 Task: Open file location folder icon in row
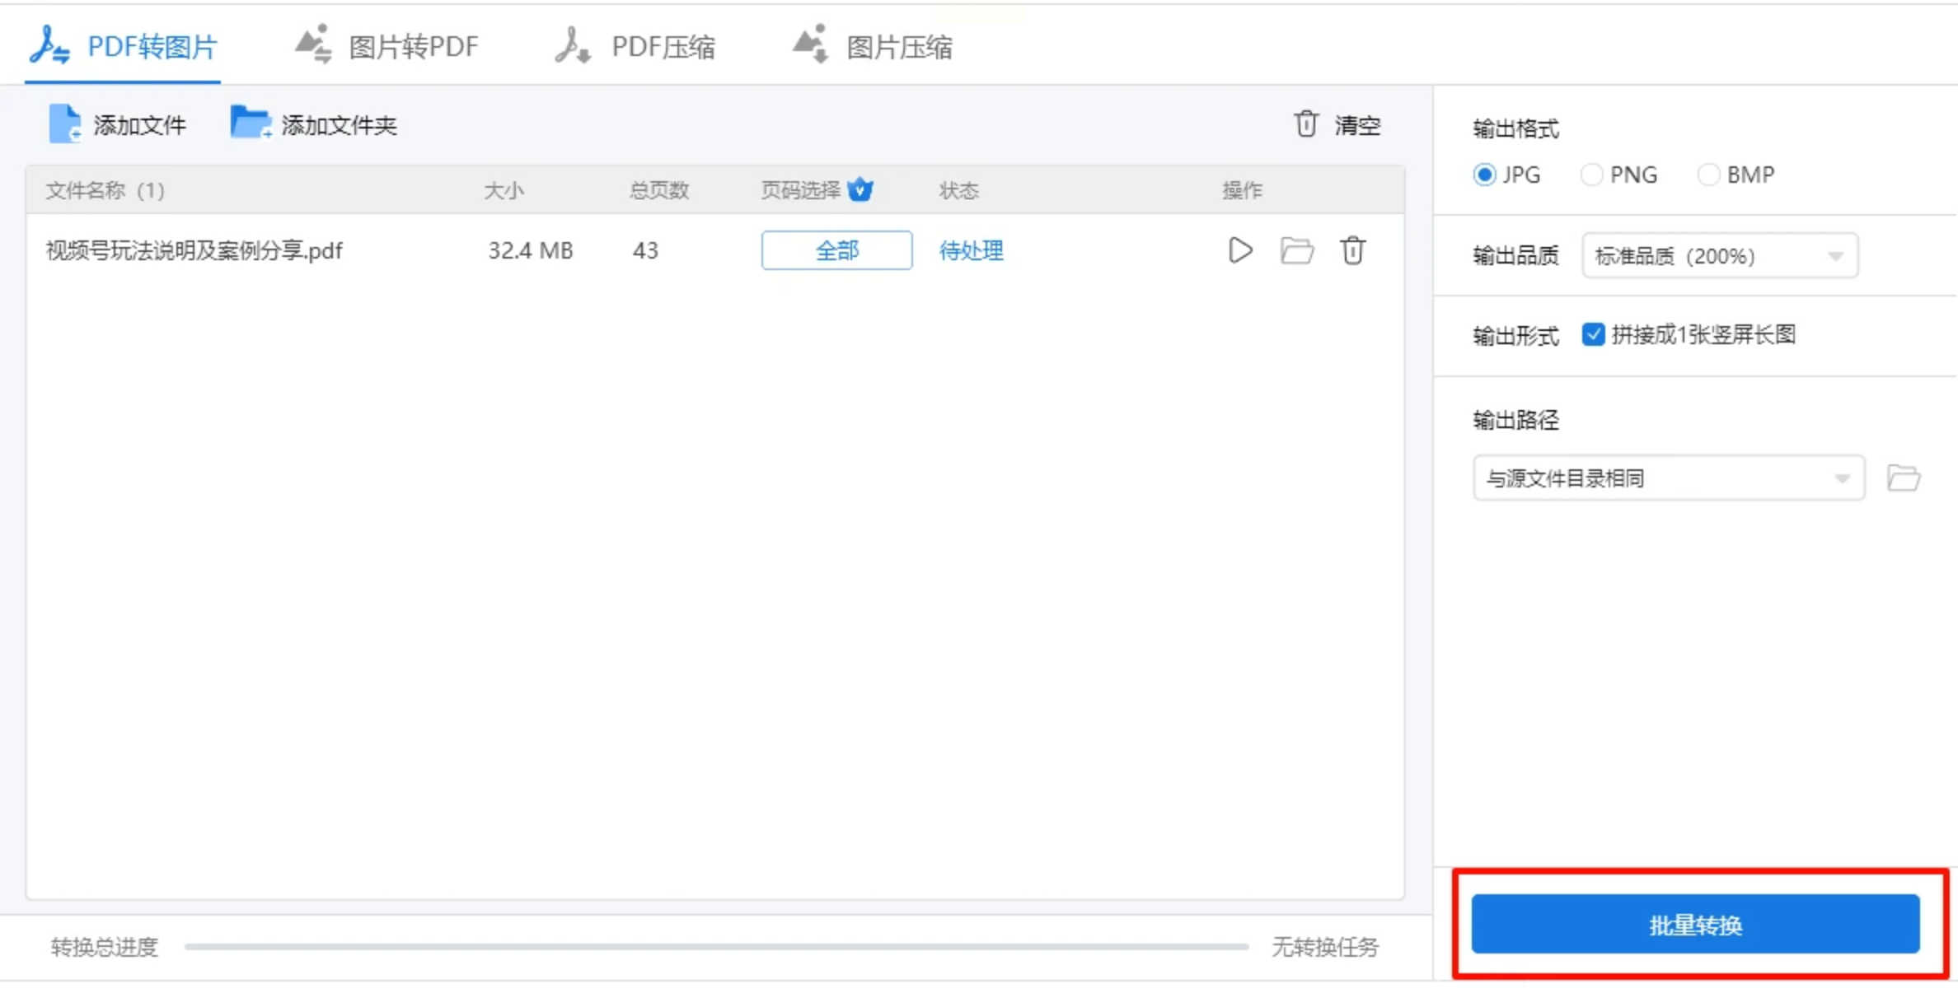click(1296, 250)
